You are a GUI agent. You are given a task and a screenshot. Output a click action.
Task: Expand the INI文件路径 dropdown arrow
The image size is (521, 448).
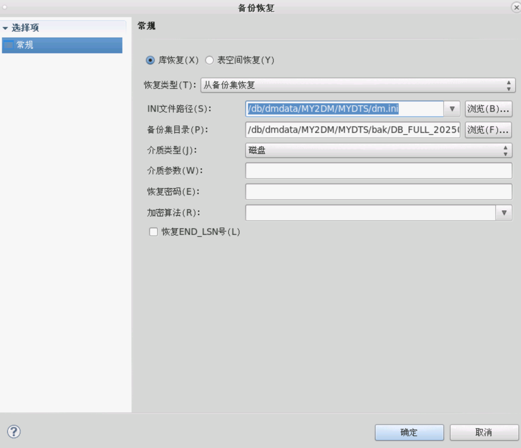[452, 109]
